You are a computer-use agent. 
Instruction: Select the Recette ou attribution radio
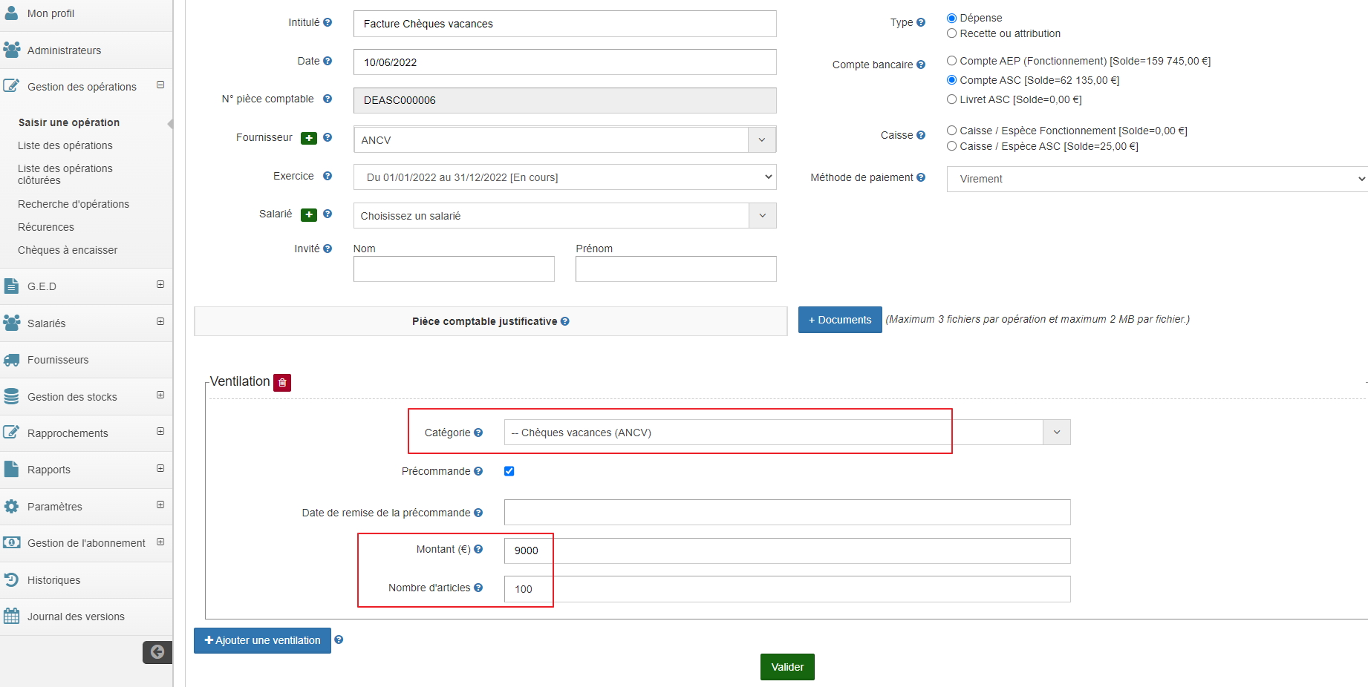click(x=951, y=33)
